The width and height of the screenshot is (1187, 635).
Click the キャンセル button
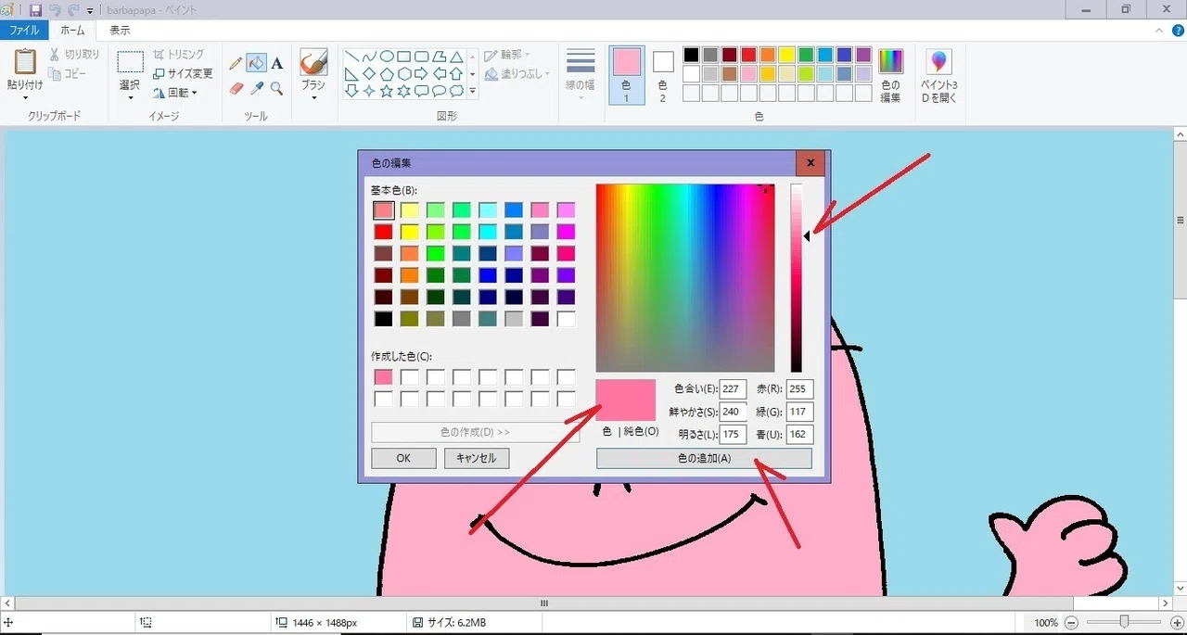pos(477,458)
